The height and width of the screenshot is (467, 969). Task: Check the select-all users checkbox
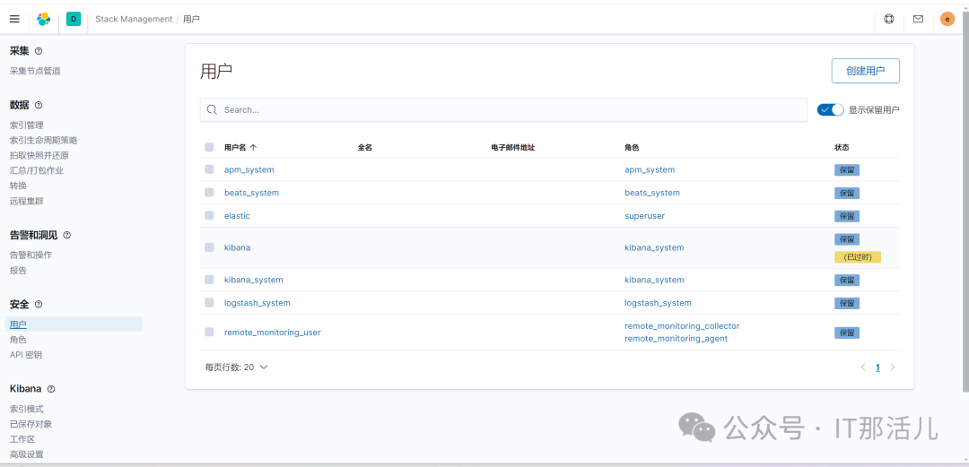point(209,147)
